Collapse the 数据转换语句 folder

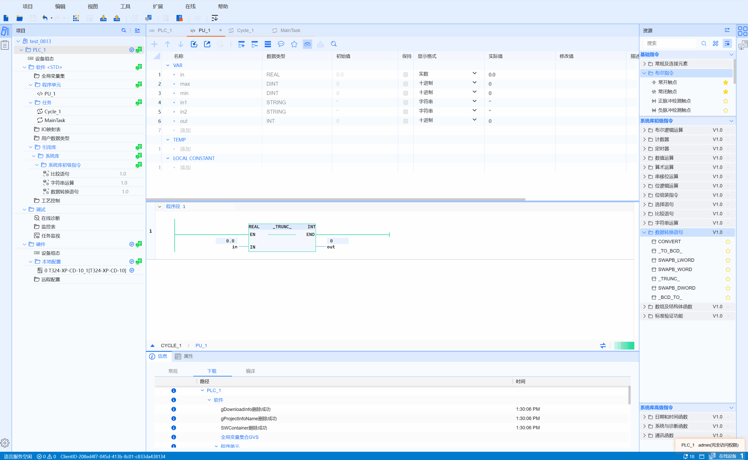tap(644, 232)
